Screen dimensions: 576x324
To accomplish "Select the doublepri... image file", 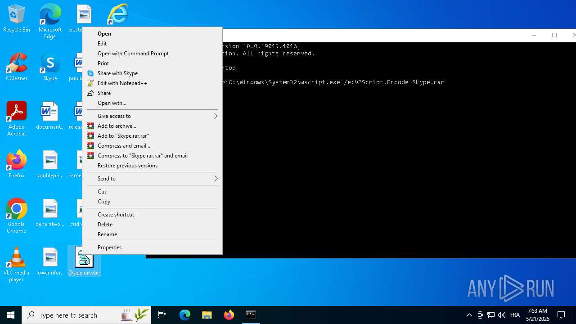I will click(x=50, y=164).
